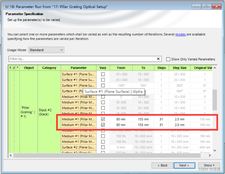This screenshot has width=225, height=174.
Task: Uncheck Vary in first 80 nm Medium #1 row
Action: (103, 119)
